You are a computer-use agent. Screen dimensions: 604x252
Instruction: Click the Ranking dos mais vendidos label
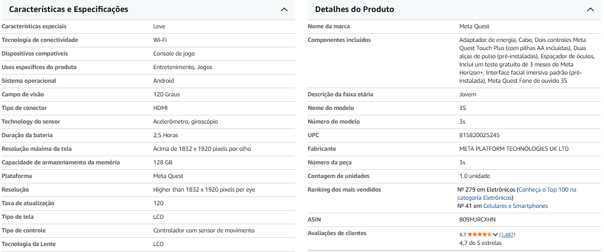[344, 189]
